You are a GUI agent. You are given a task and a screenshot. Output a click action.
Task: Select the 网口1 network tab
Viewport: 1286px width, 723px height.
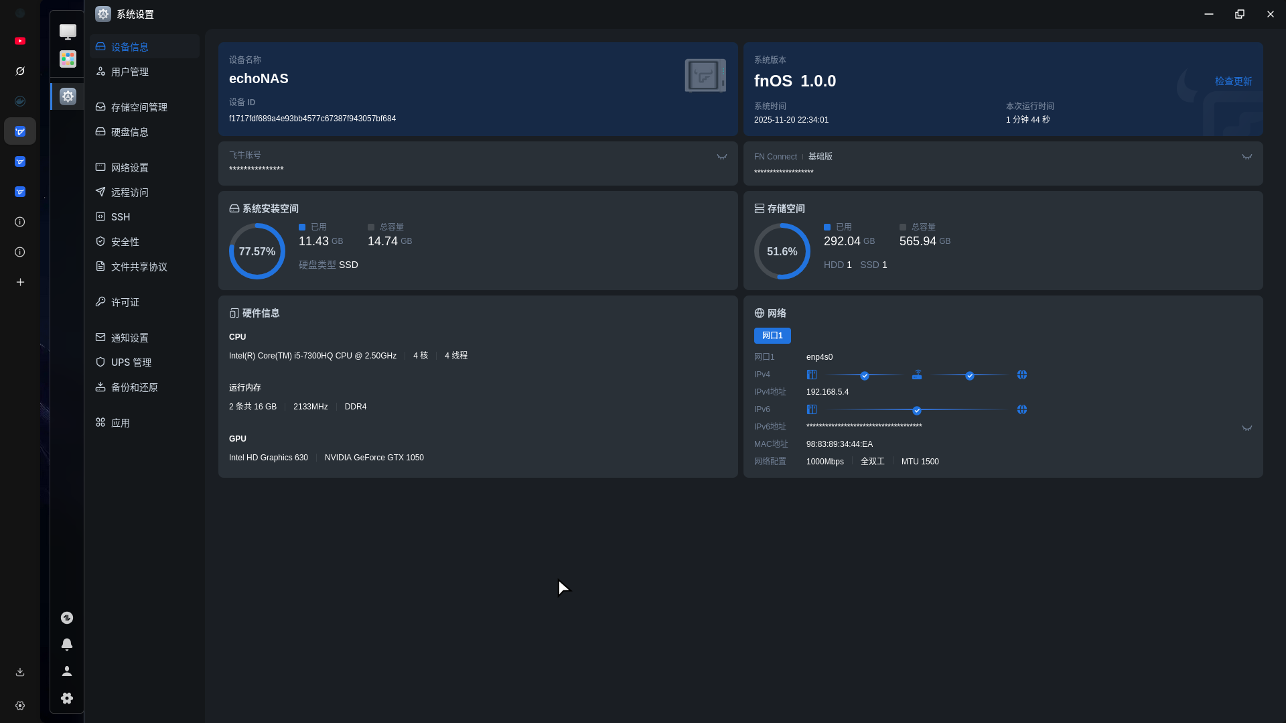[772, 336]
